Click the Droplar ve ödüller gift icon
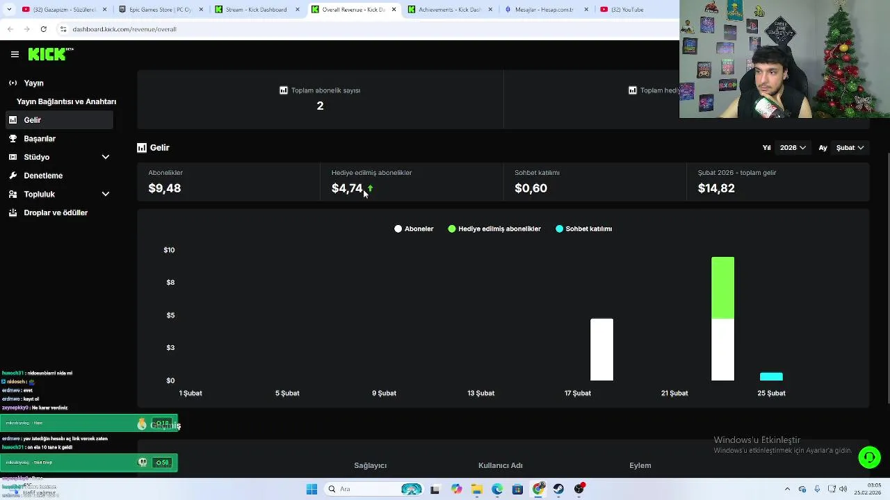The width and height of the screenshot is (890, 500). (13, 212)
